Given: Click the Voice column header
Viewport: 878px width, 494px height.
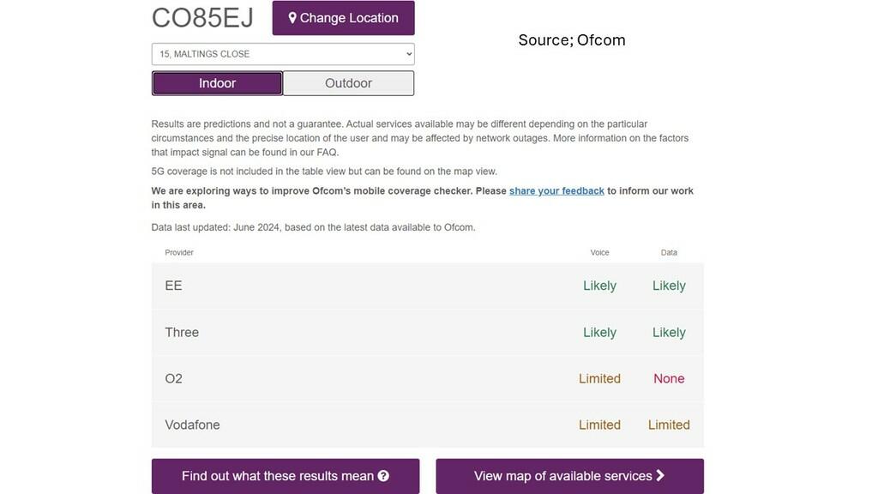Looking at the screenshot, I should 599,252.
